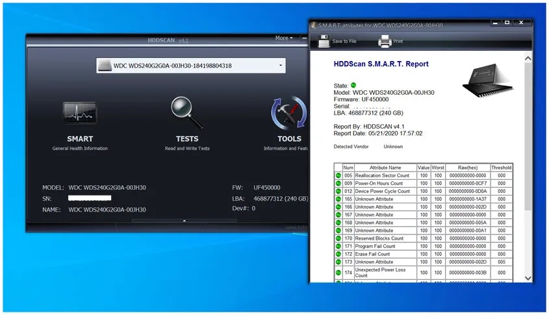
Task: Open the More menu in HDDScan
Action: click(x=284, y=38)
